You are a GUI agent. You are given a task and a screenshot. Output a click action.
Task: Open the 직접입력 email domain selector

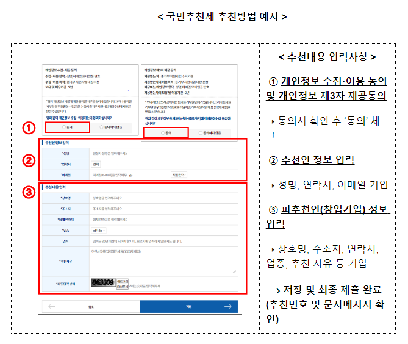tap(179, 175)
